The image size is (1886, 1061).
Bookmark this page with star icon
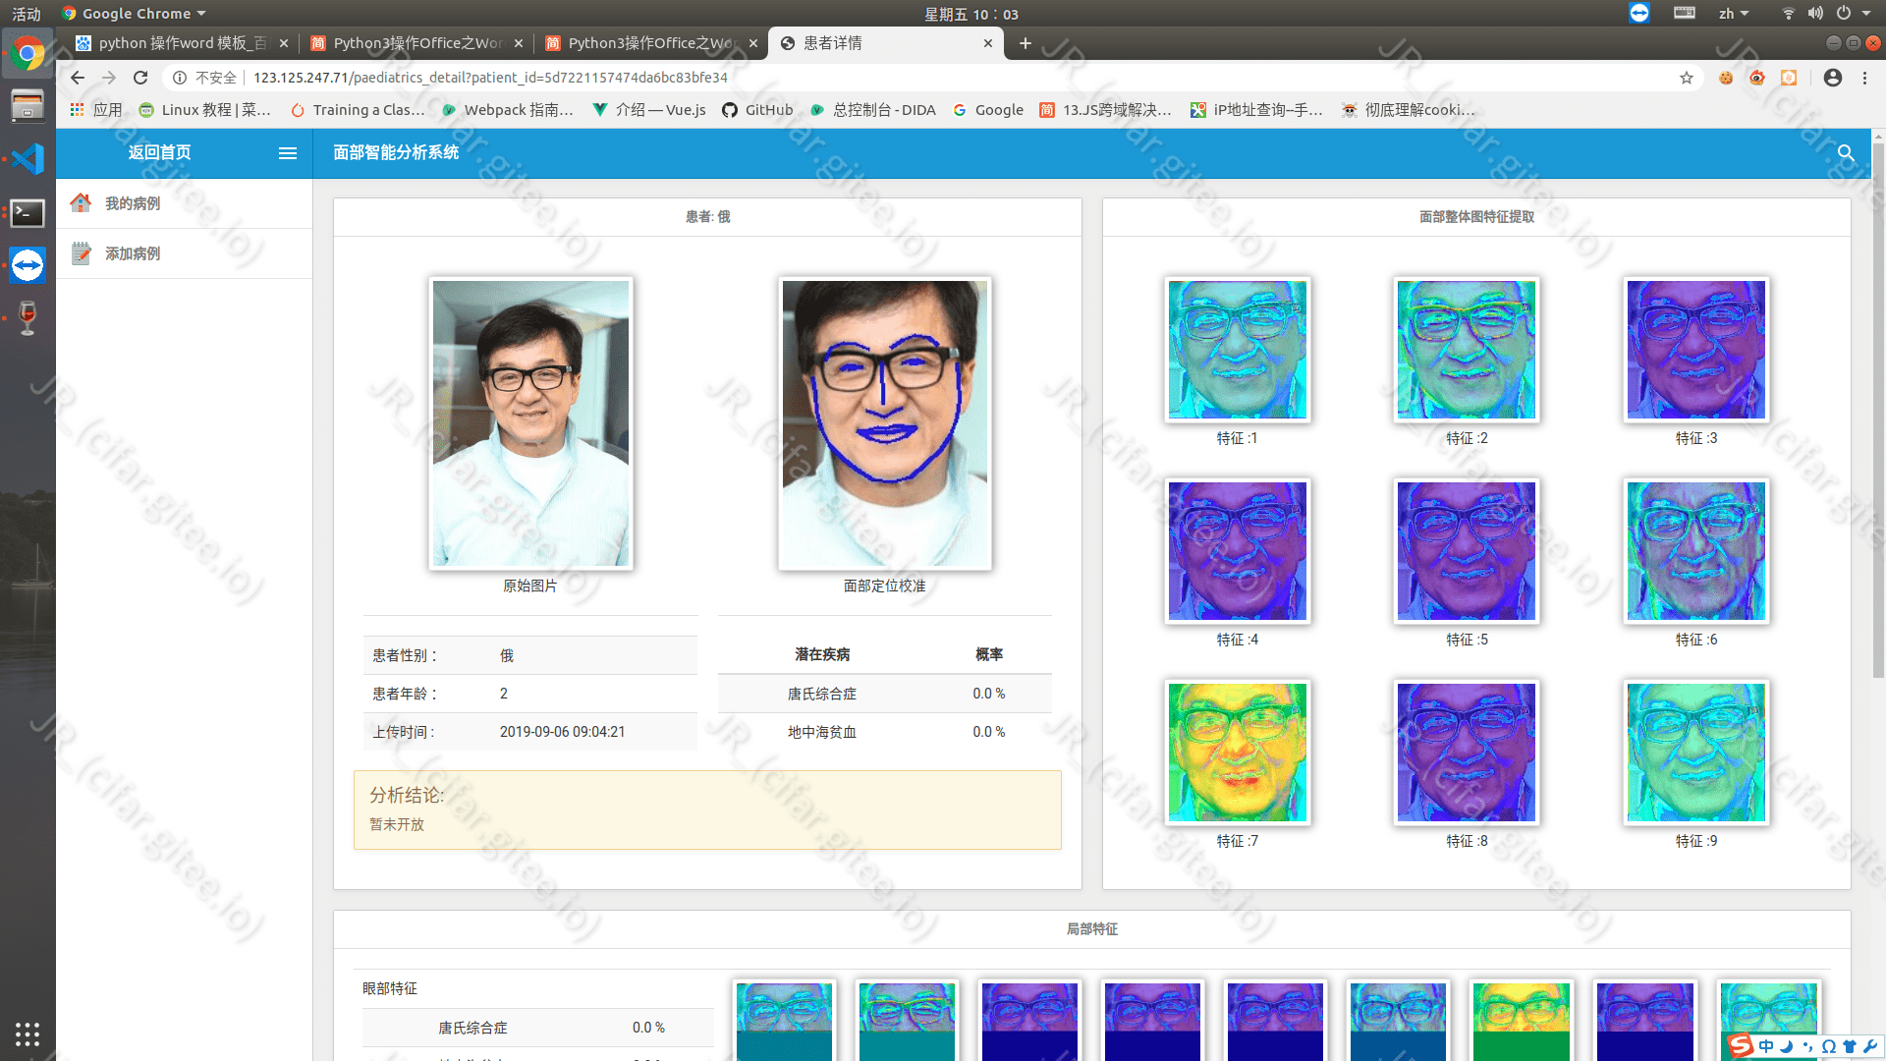click(1687, 78)
